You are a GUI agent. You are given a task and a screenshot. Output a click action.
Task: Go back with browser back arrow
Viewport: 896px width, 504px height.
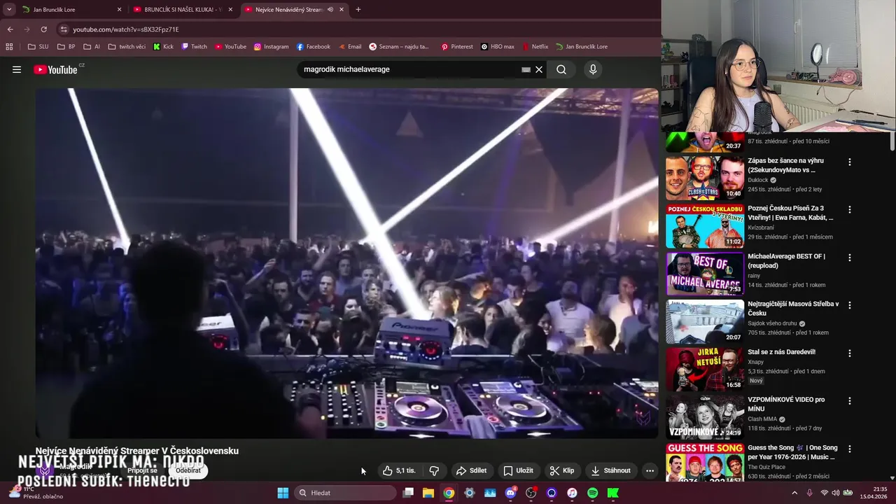pyautogui.click(x=10, y=29)
